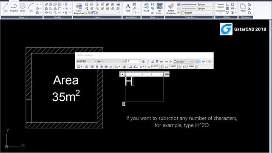The width and height of the screenshot is (272, 153).
Task: Click the Undo arrow in Text Formatting
Action: tap(161, 62)
